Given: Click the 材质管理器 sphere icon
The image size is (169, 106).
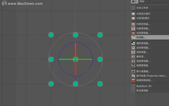Looking at the screenshot, I should click(133, 33).
